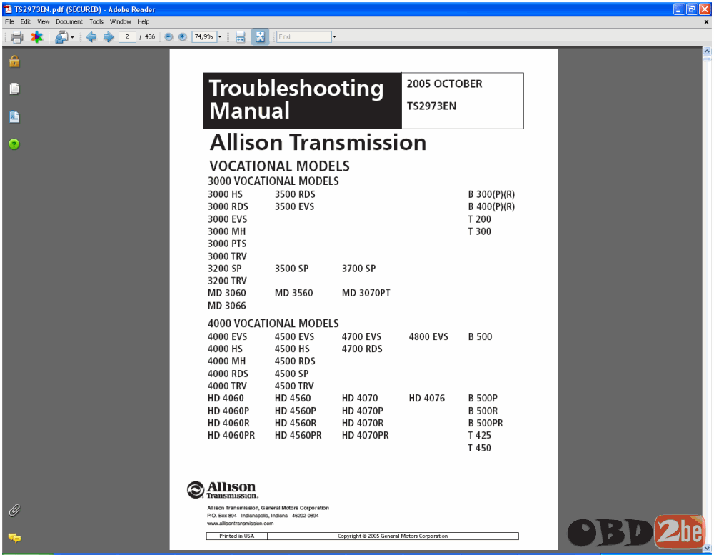This screenshot has width=714, height=555.
Task: Click the 'MD 3066' model text
Action: click(x=227, y=306)
